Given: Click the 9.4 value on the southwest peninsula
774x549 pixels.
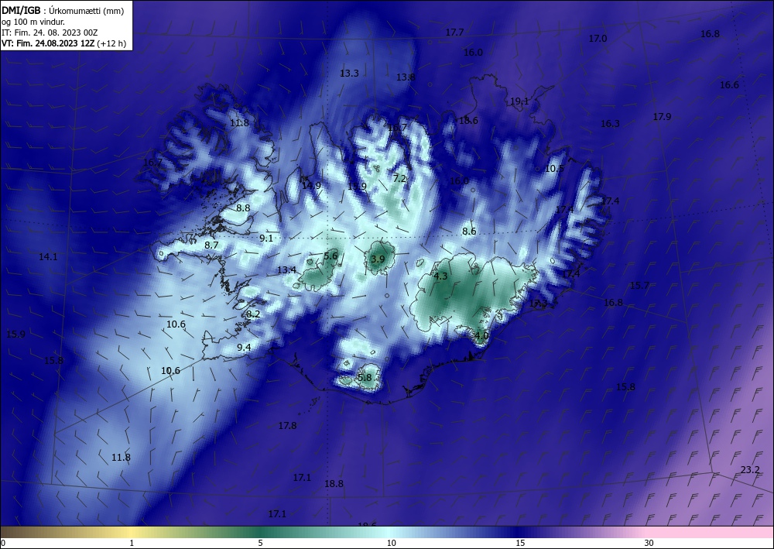Looking at the screenshot, I should (244, 348).
